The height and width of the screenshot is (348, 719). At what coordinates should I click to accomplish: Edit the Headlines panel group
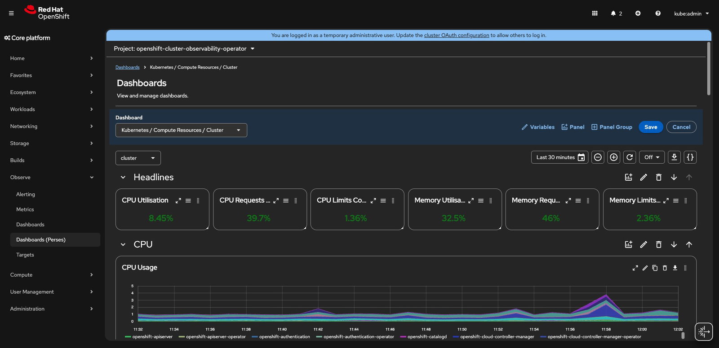click(x=644, y=177)
